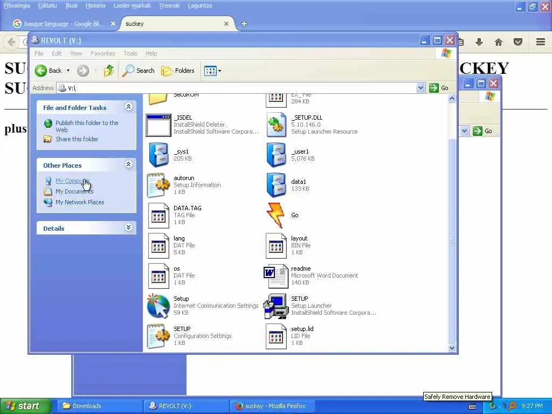Click the Firefox home icon

(x=499, y=42)
